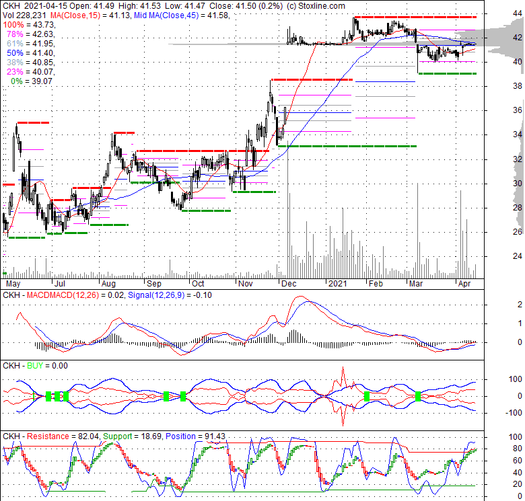Click the '61% = 41.95' level label
This screenshot has height=501, width=525.
31,44
